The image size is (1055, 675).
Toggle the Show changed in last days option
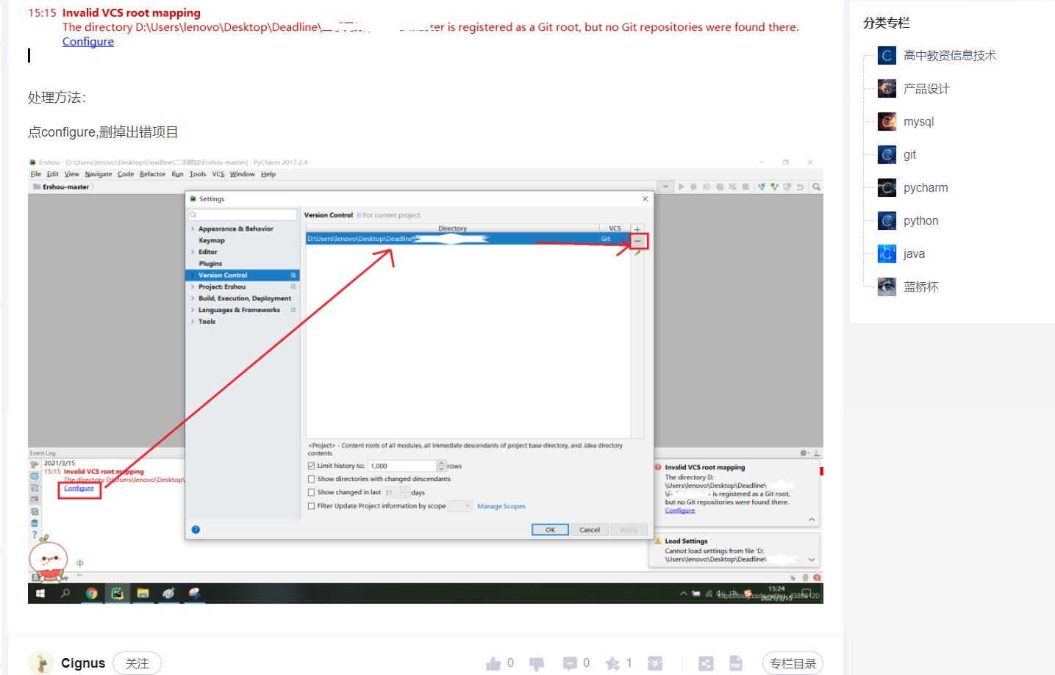click(312, 491)
